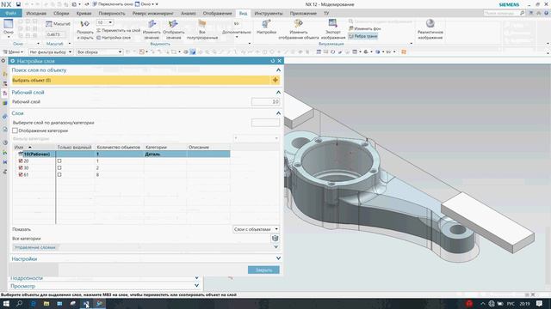The width and height of the screenshot is (551, 309).
Task: Switch to Анализ tab
Action: [189, 14]
